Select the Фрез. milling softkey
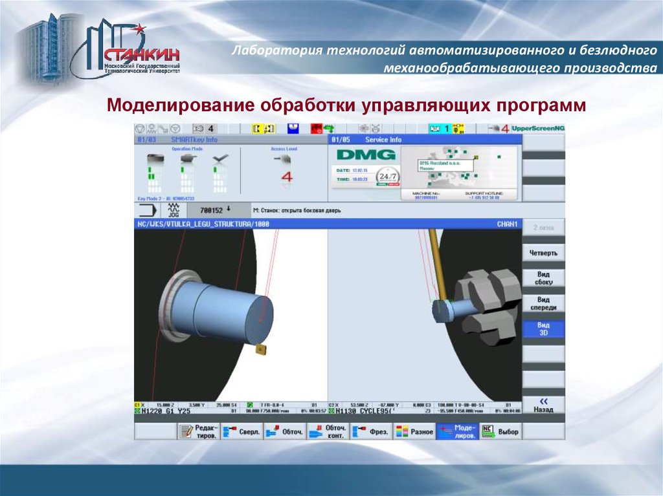 [x=371, y=431]
